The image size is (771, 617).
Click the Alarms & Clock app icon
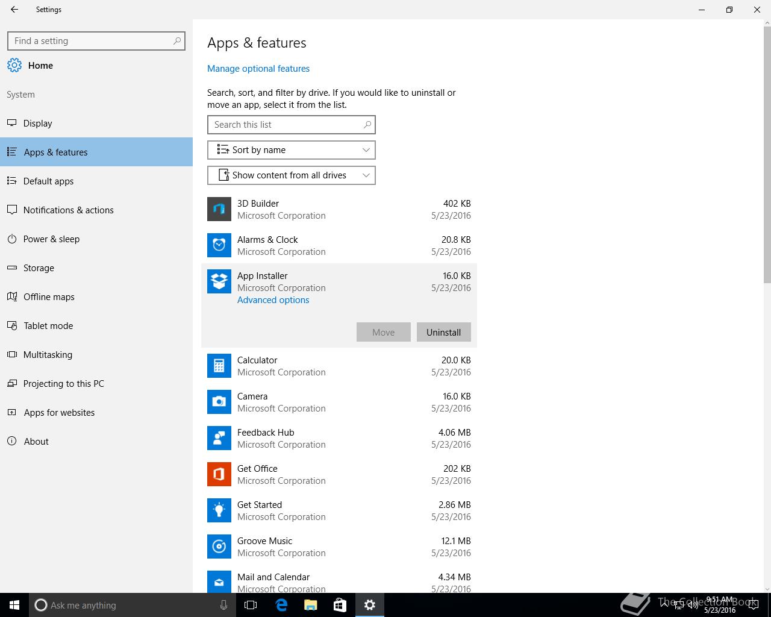(x=219, y=245)
